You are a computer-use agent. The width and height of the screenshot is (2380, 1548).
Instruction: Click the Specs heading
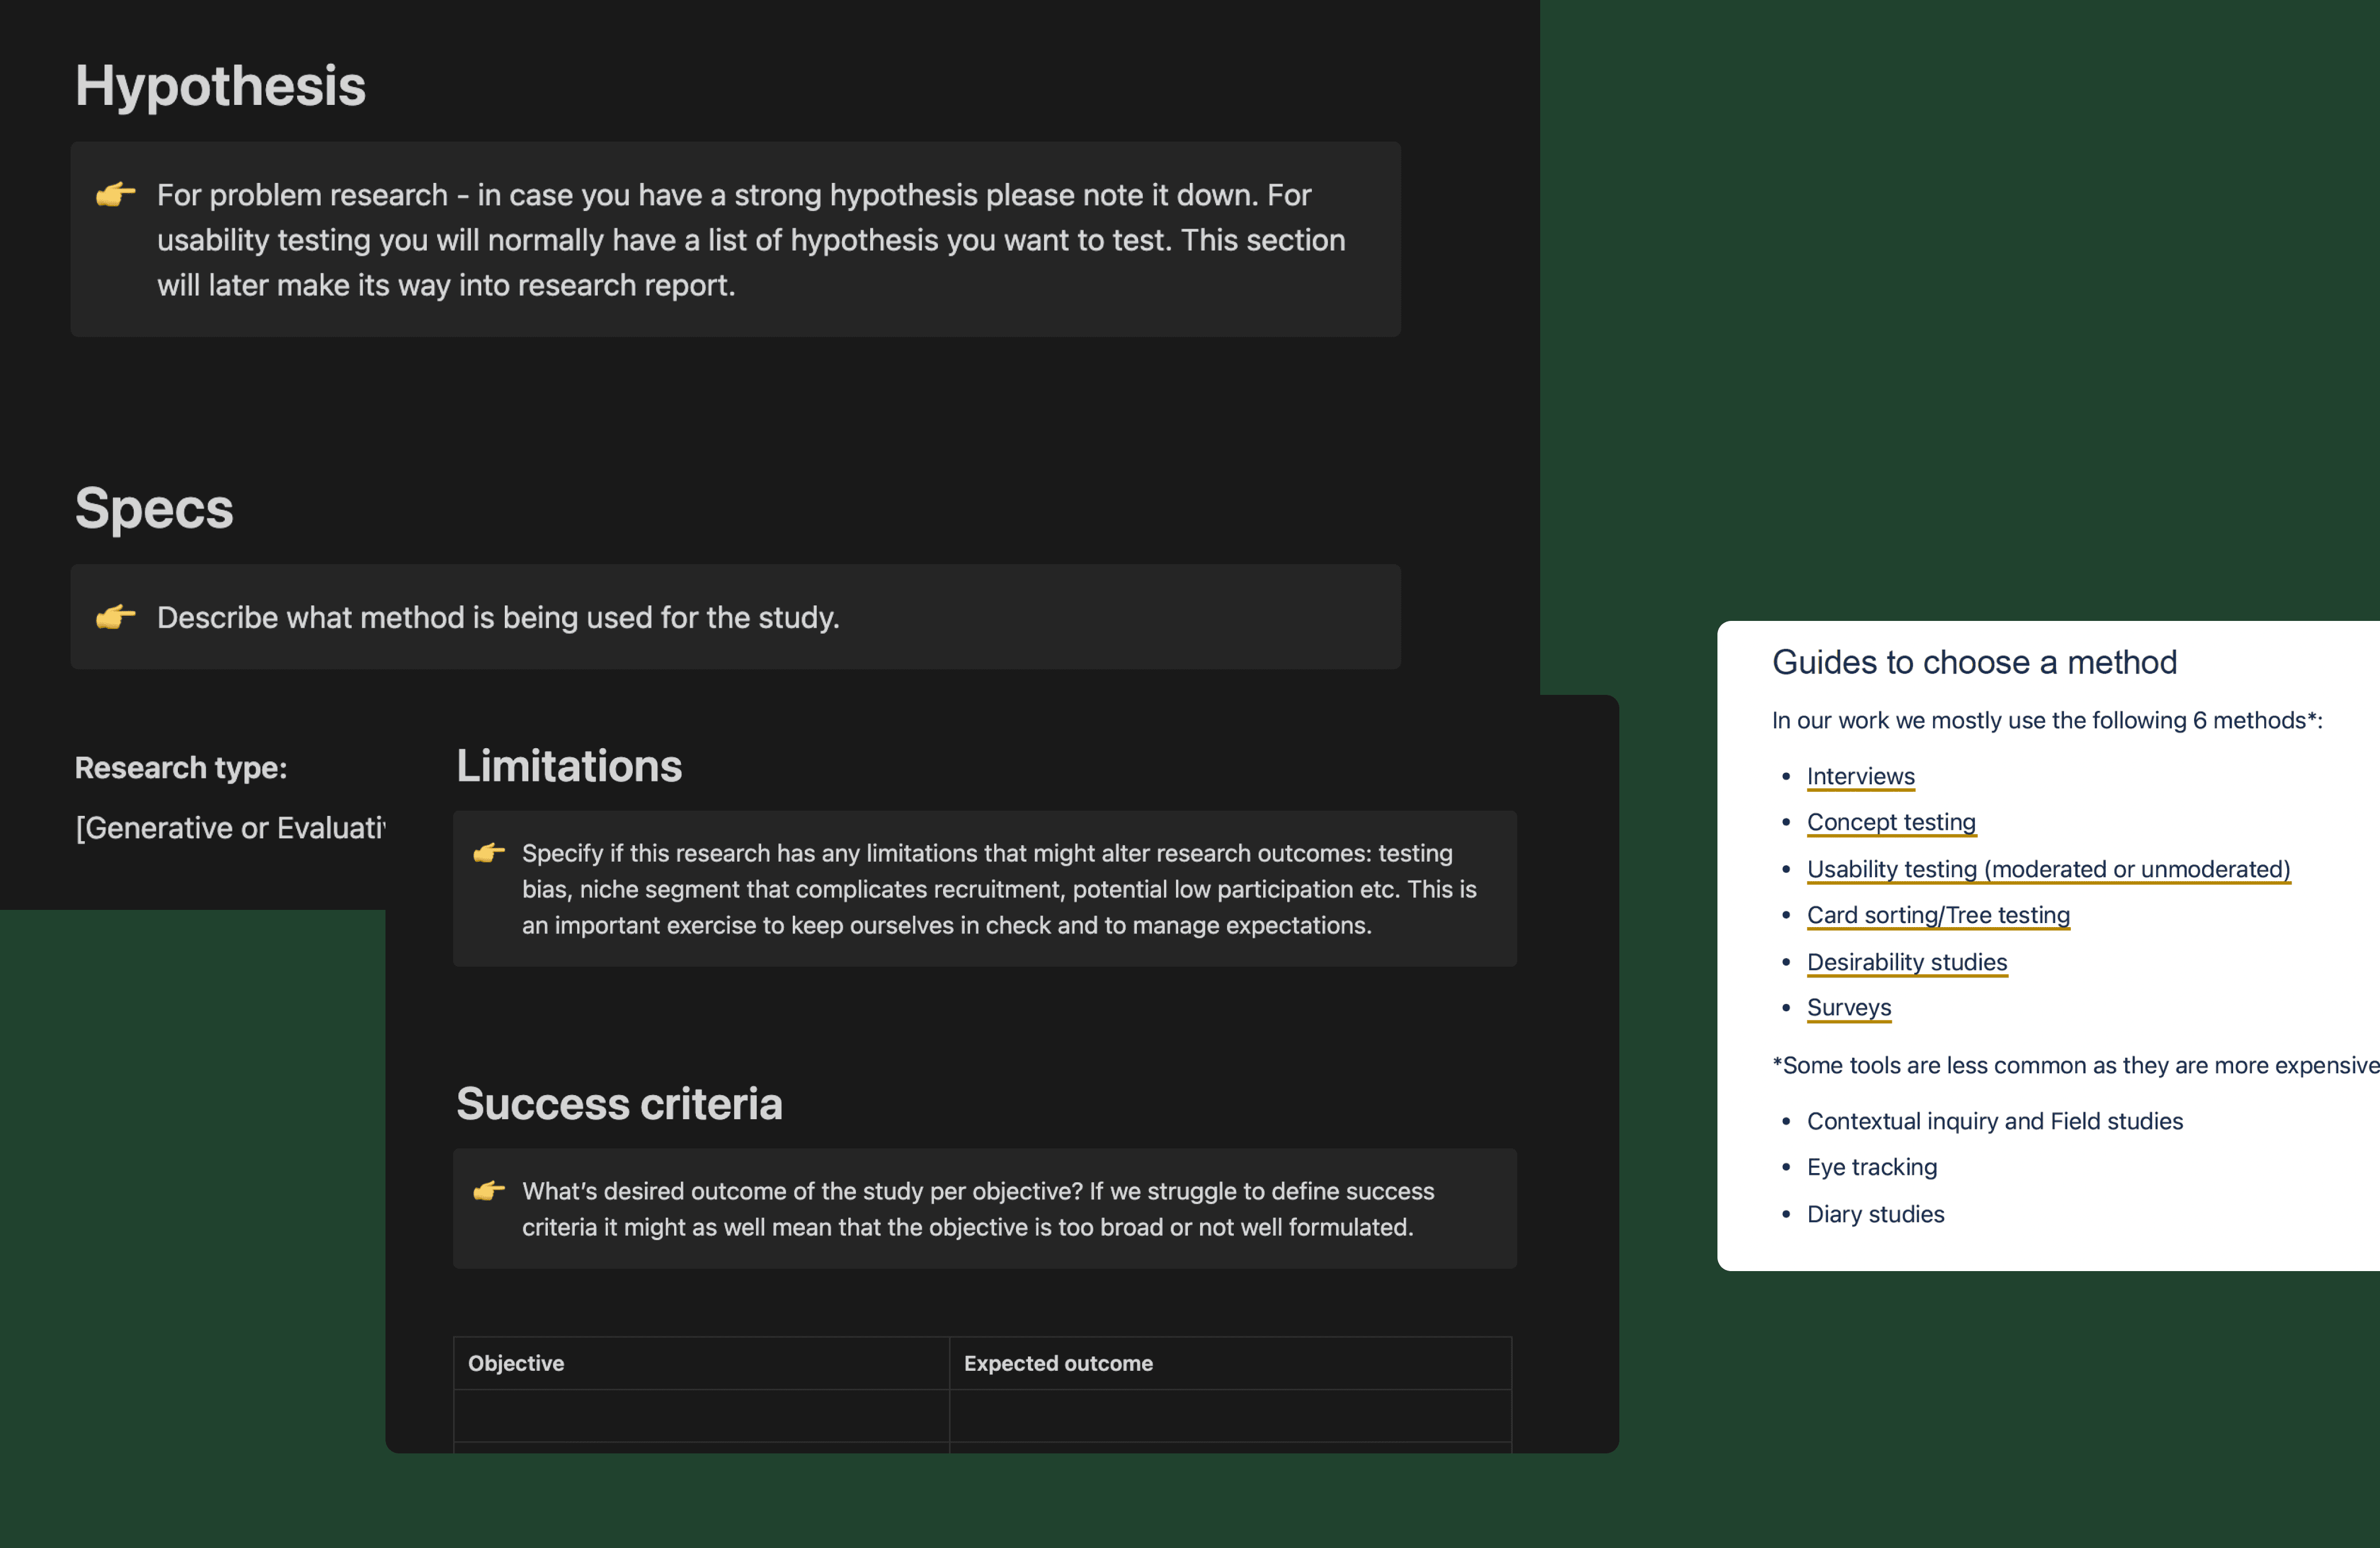pyautogui.click(x=154, y=509)
